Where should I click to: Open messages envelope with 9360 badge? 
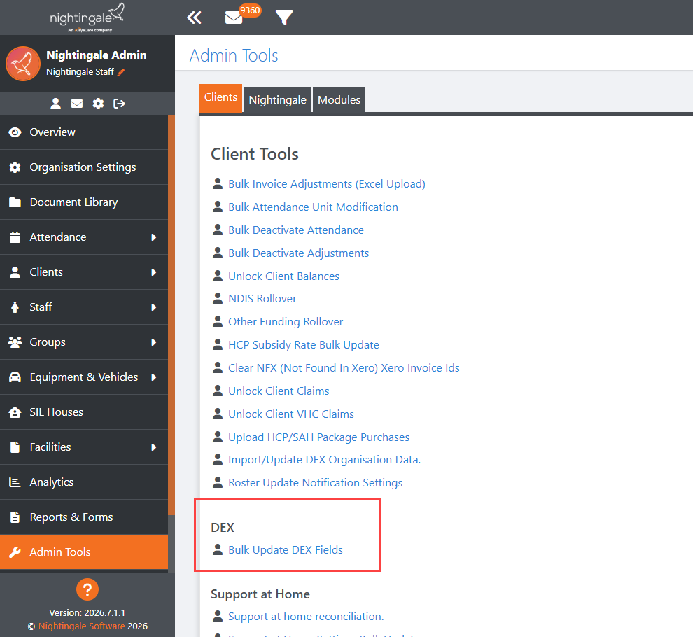click(x=234, y=17)
